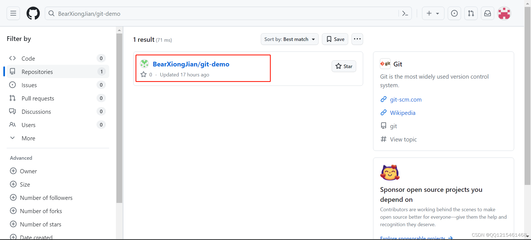Click View topic in the Git panel
Viewport: 531px width, 240px height.
tap(403, 140)
